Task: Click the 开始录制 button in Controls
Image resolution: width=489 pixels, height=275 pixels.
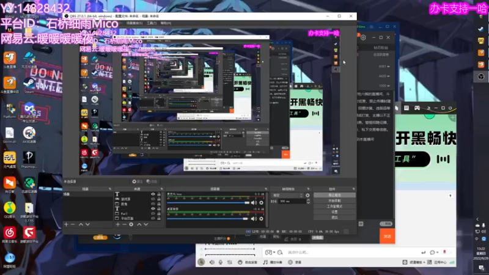Action: point(334,201)
